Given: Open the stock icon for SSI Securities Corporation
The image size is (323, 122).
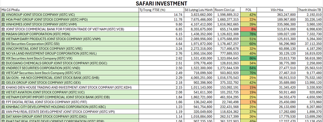Looking at the screenshot, I should (3, 44).
